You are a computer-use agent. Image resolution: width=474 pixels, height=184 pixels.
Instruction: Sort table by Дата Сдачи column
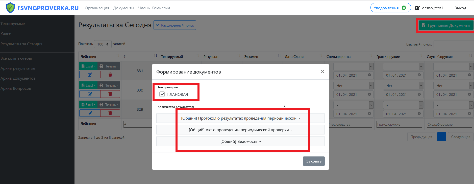tap(303, 57)
